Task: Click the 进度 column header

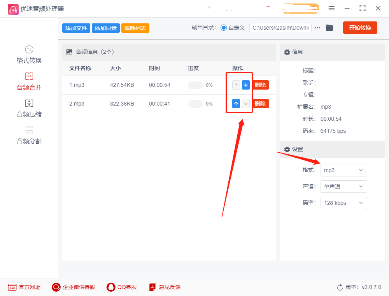Action: tap(193, 68)
